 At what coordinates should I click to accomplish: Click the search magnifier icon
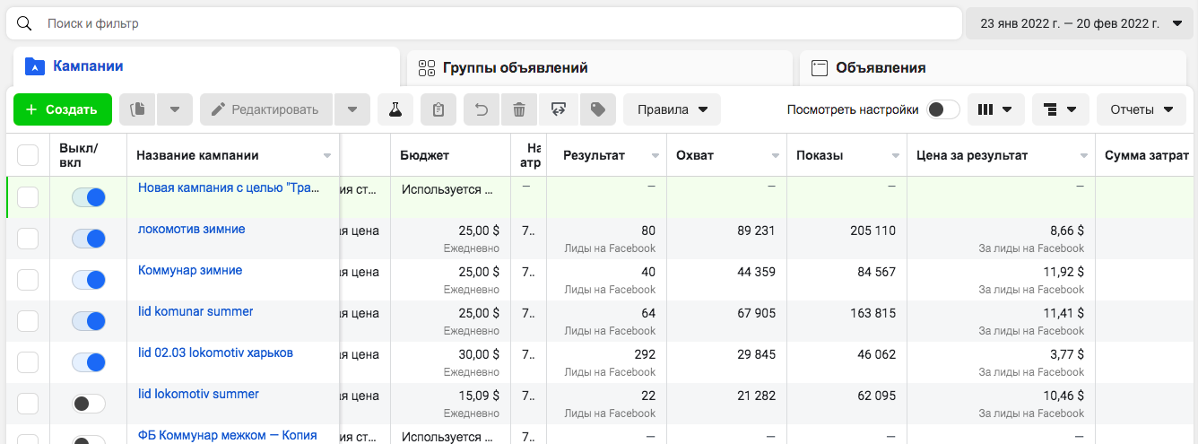tap(25, 23)
